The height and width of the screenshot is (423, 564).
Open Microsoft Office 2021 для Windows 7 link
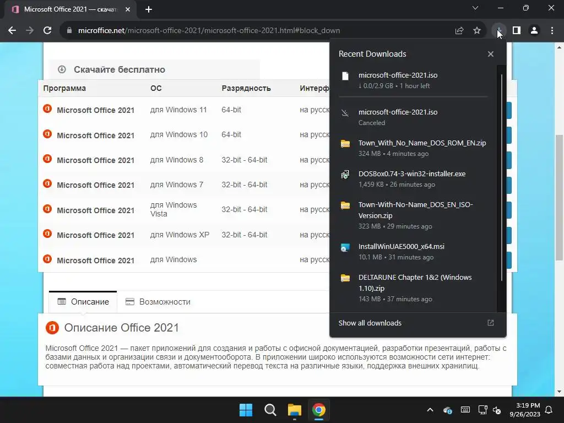pos(96,185)
